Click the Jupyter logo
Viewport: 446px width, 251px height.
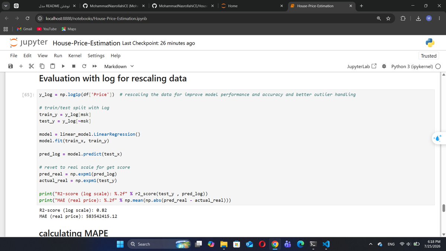[x=29, y=43]
